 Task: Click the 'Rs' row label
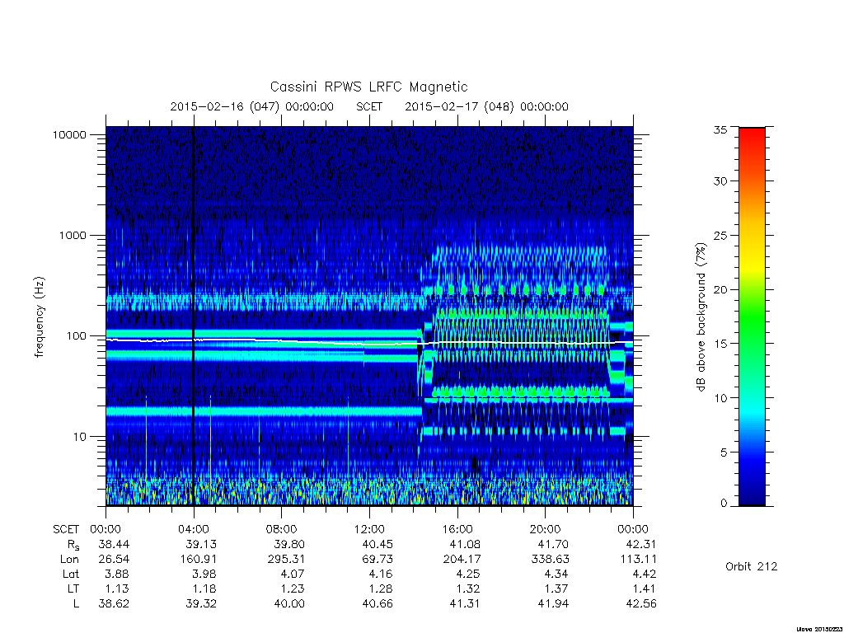(73, 545)
